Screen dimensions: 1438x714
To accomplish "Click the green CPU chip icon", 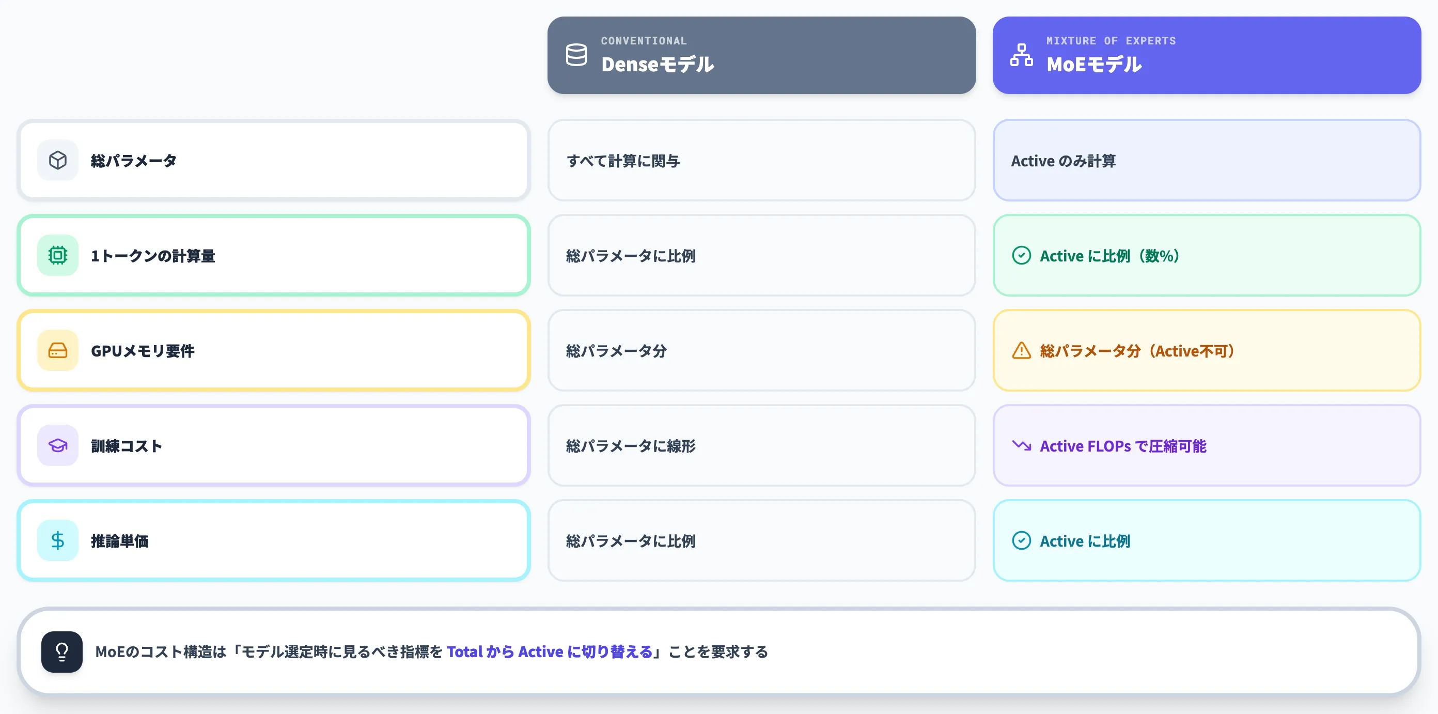I will (58, 255).
